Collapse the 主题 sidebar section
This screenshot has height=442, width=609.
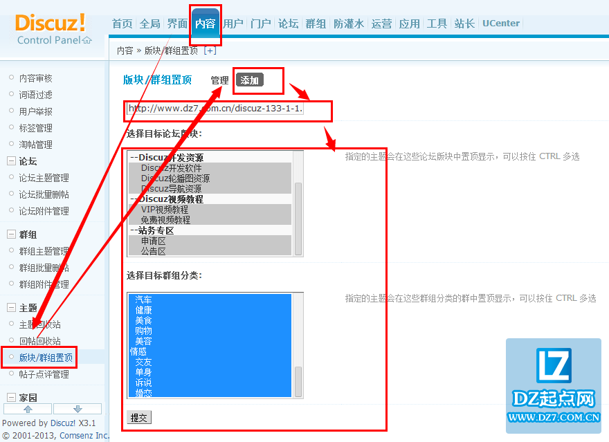[x=12, y=308]
